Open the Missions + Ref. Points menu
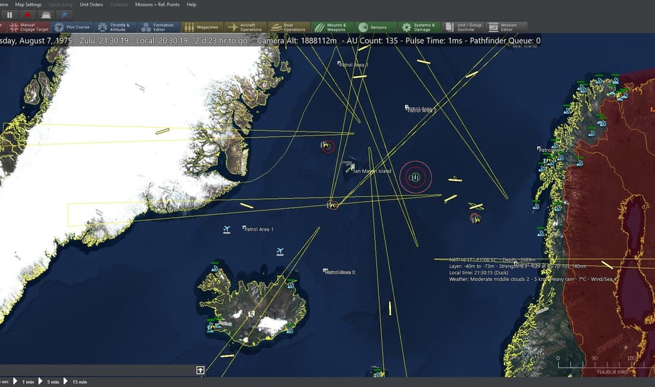The height and width of the screenshot is (387, 655). (157, 5)
